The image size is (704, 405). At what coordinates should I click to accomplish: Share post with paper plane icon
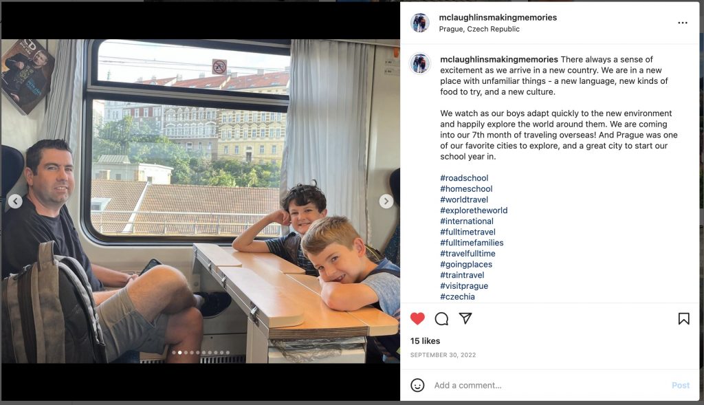tap(465, 318)
